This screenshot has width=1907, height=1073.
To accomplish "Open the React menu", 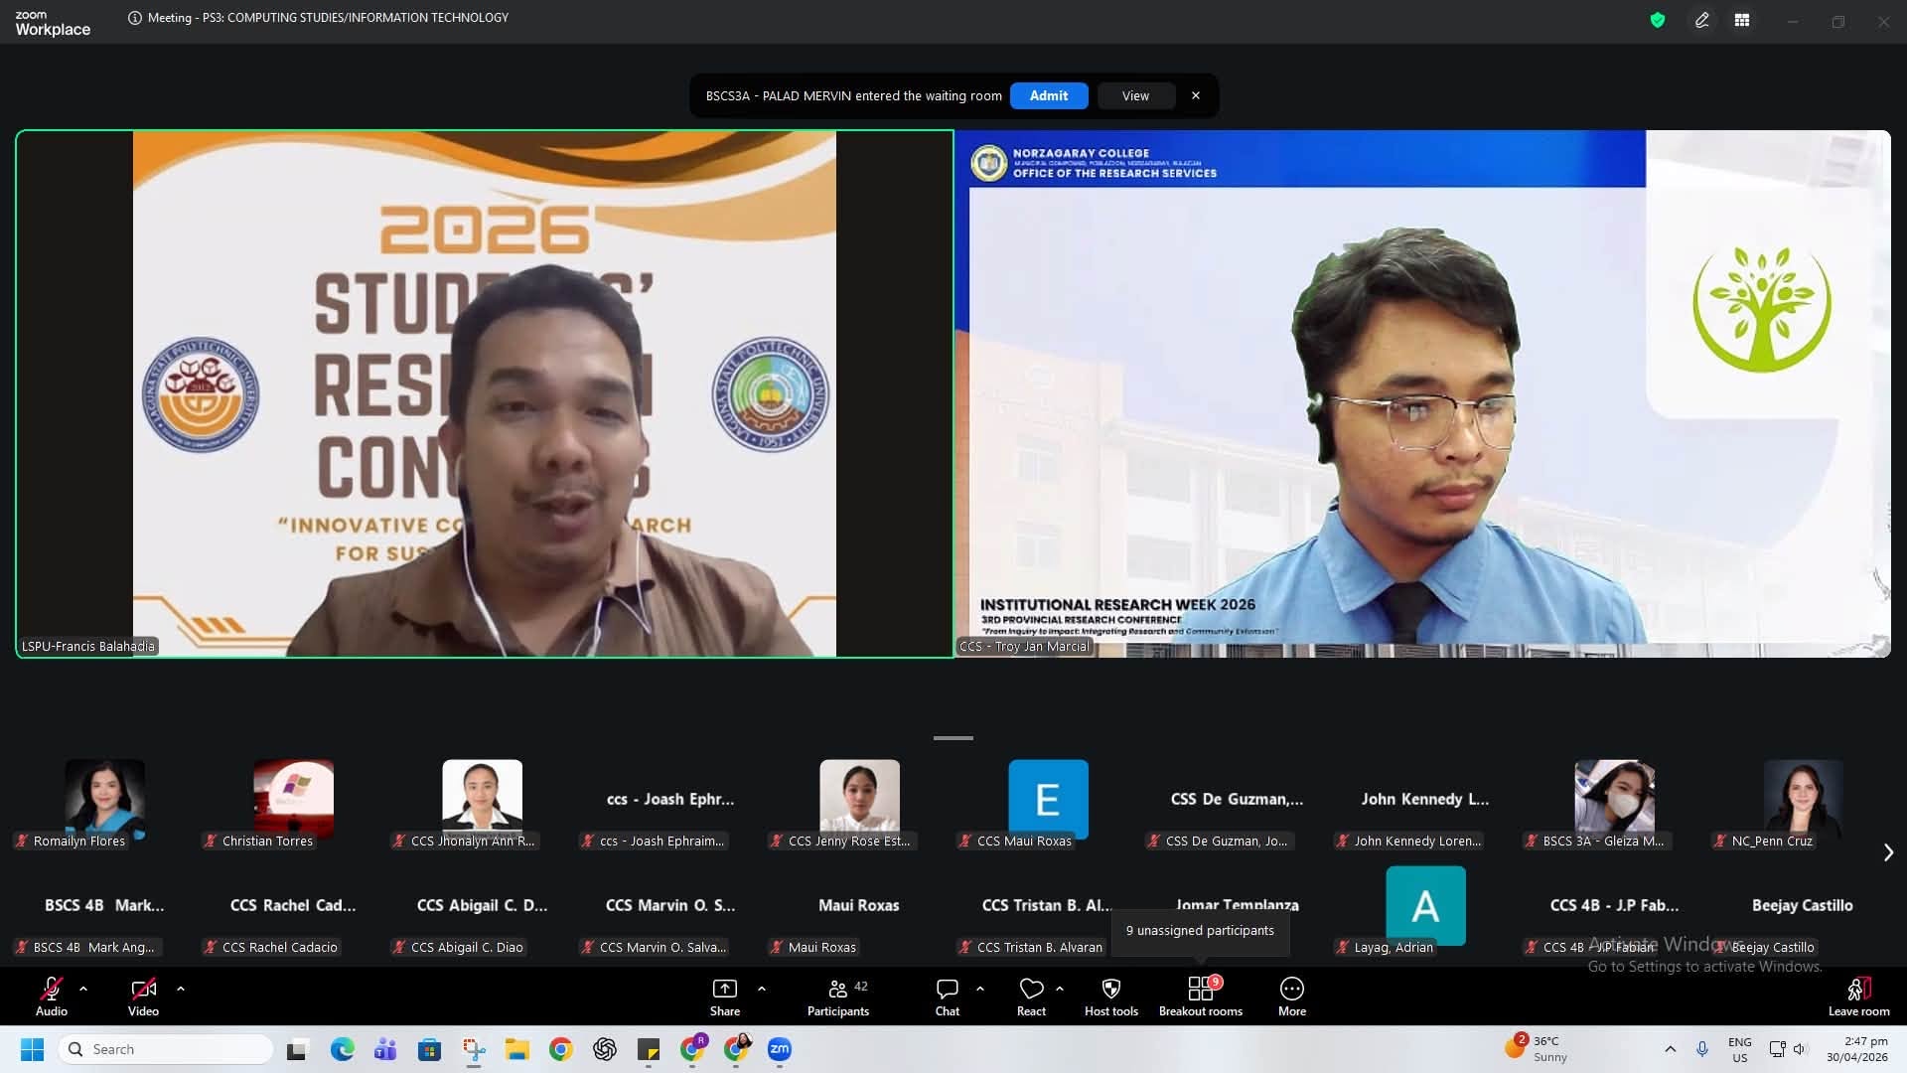I will click(1031, 996).
